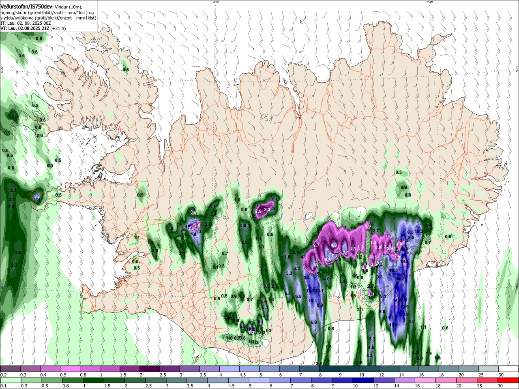Pick the darkest purple swatch labeled 2
Screen dimensions: 519x389
coord(149,369)
